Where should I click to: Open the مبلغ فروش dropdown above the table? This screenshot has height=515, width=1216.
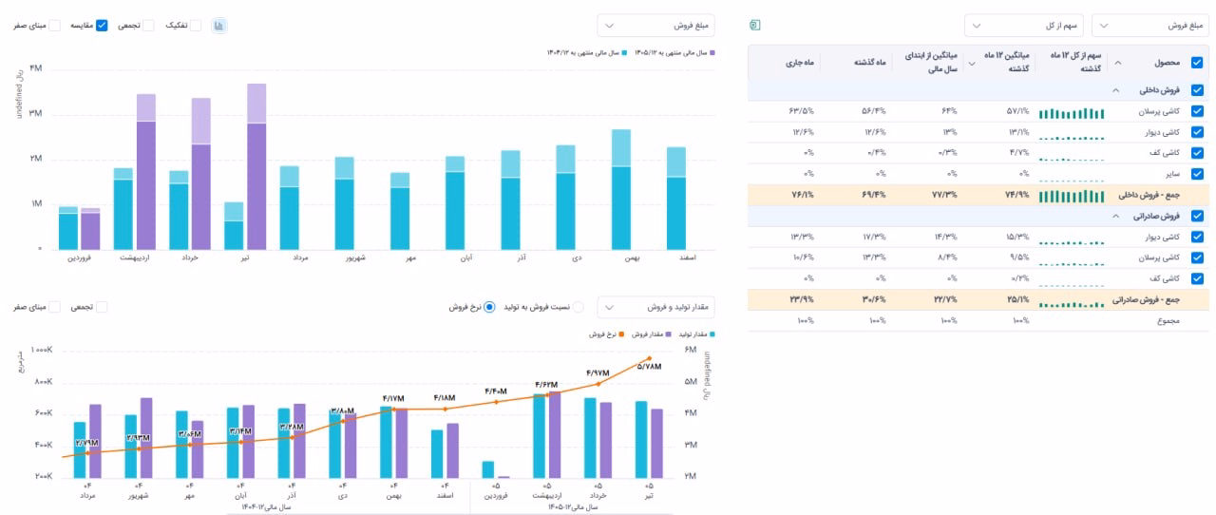pos(1149,26)
